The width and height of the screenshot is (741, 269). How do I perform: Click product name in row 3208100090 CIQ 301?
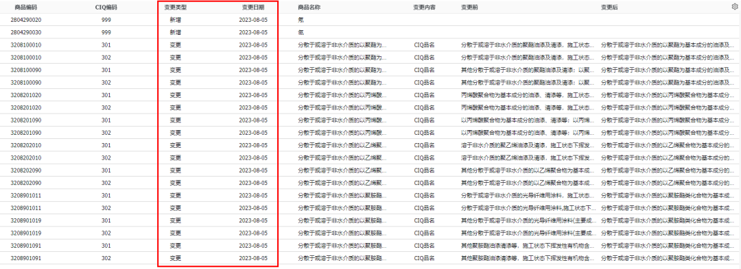(x=342, y=71)
